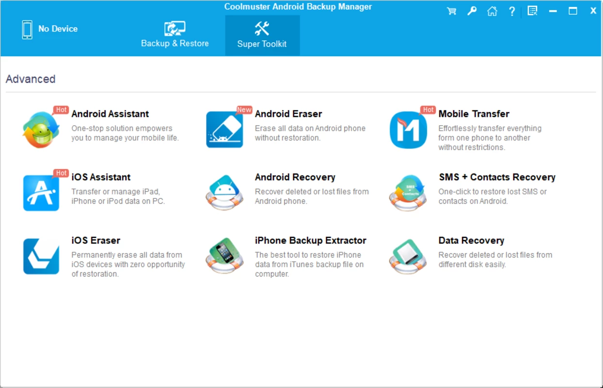Go to the home page icon
This screenshot has width=603, height=388.
pyautogui.click(x=492, y=11)
